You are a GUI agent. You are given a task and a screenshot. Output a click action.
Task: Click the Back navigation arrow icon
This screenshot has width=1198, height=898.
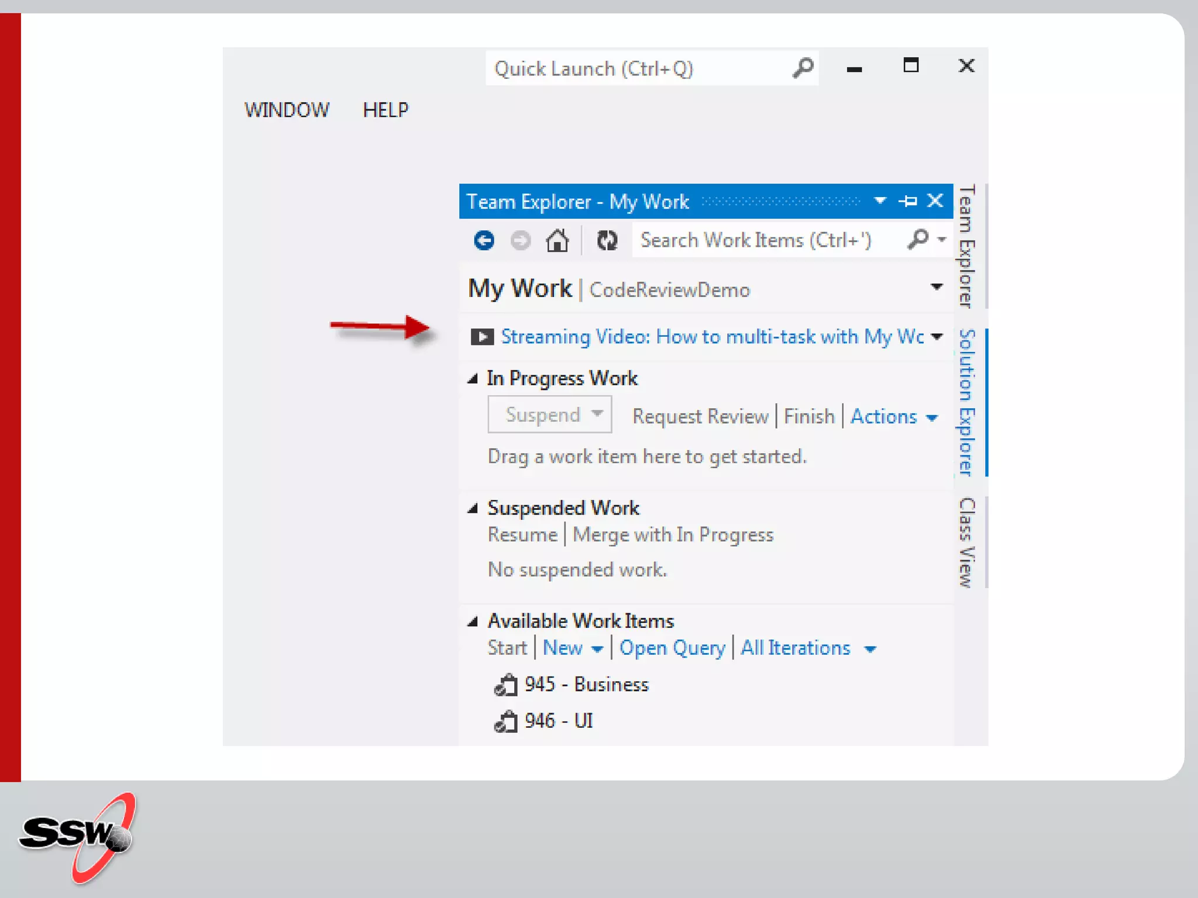coord(484,240)
